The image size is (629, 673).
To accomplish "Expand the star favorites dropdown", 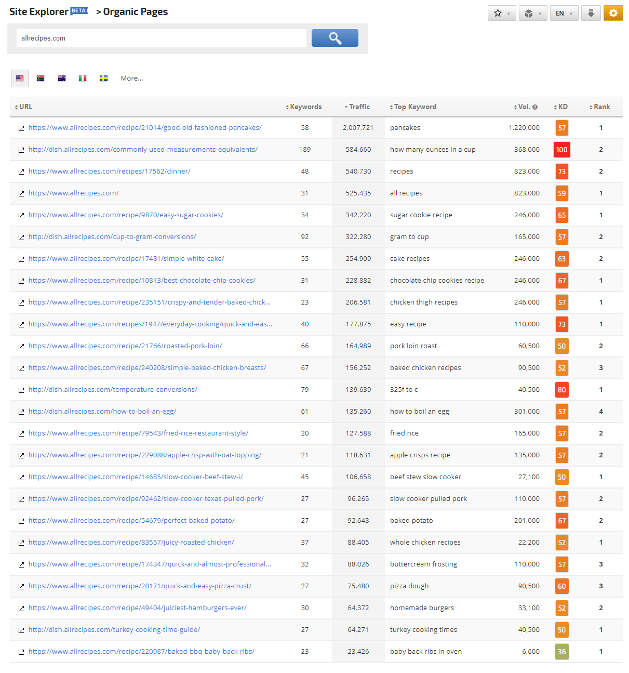I will tap(501, 13).
